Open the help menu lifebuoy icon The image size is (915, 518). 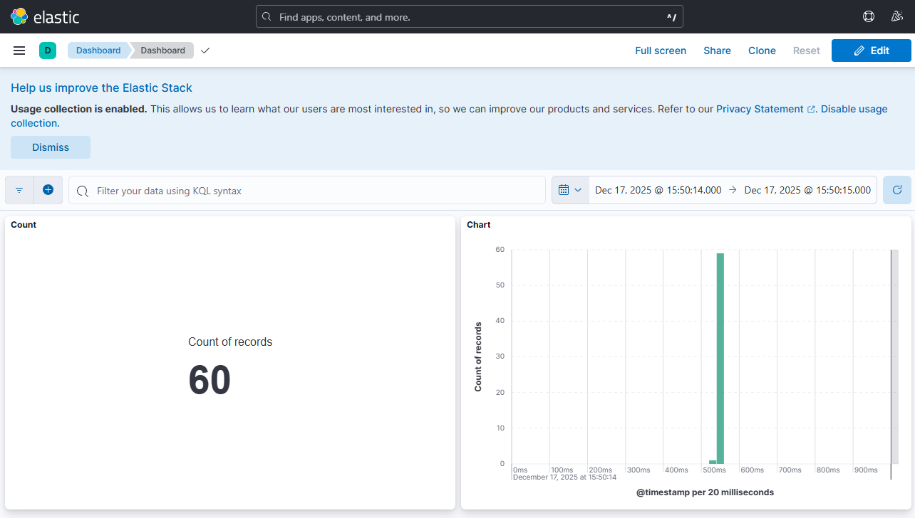point(868,16)
